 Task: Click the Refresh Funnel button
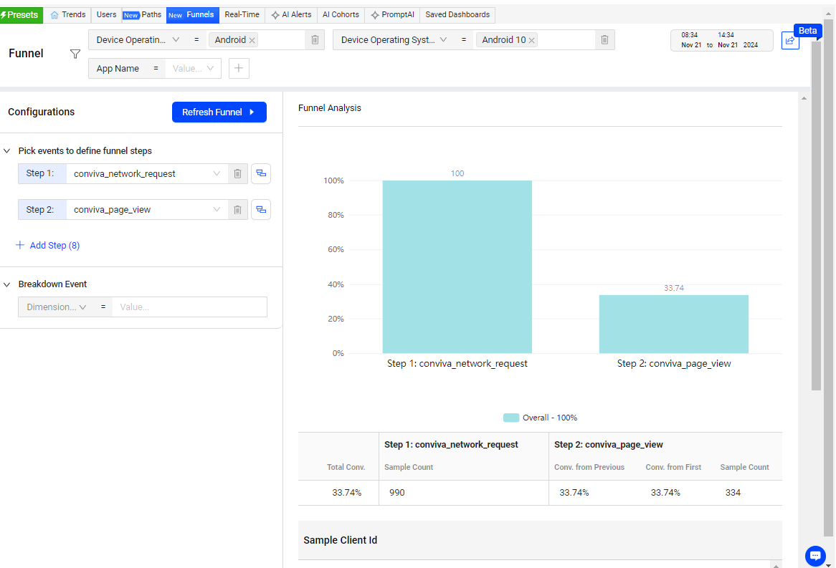pos(219,112)
